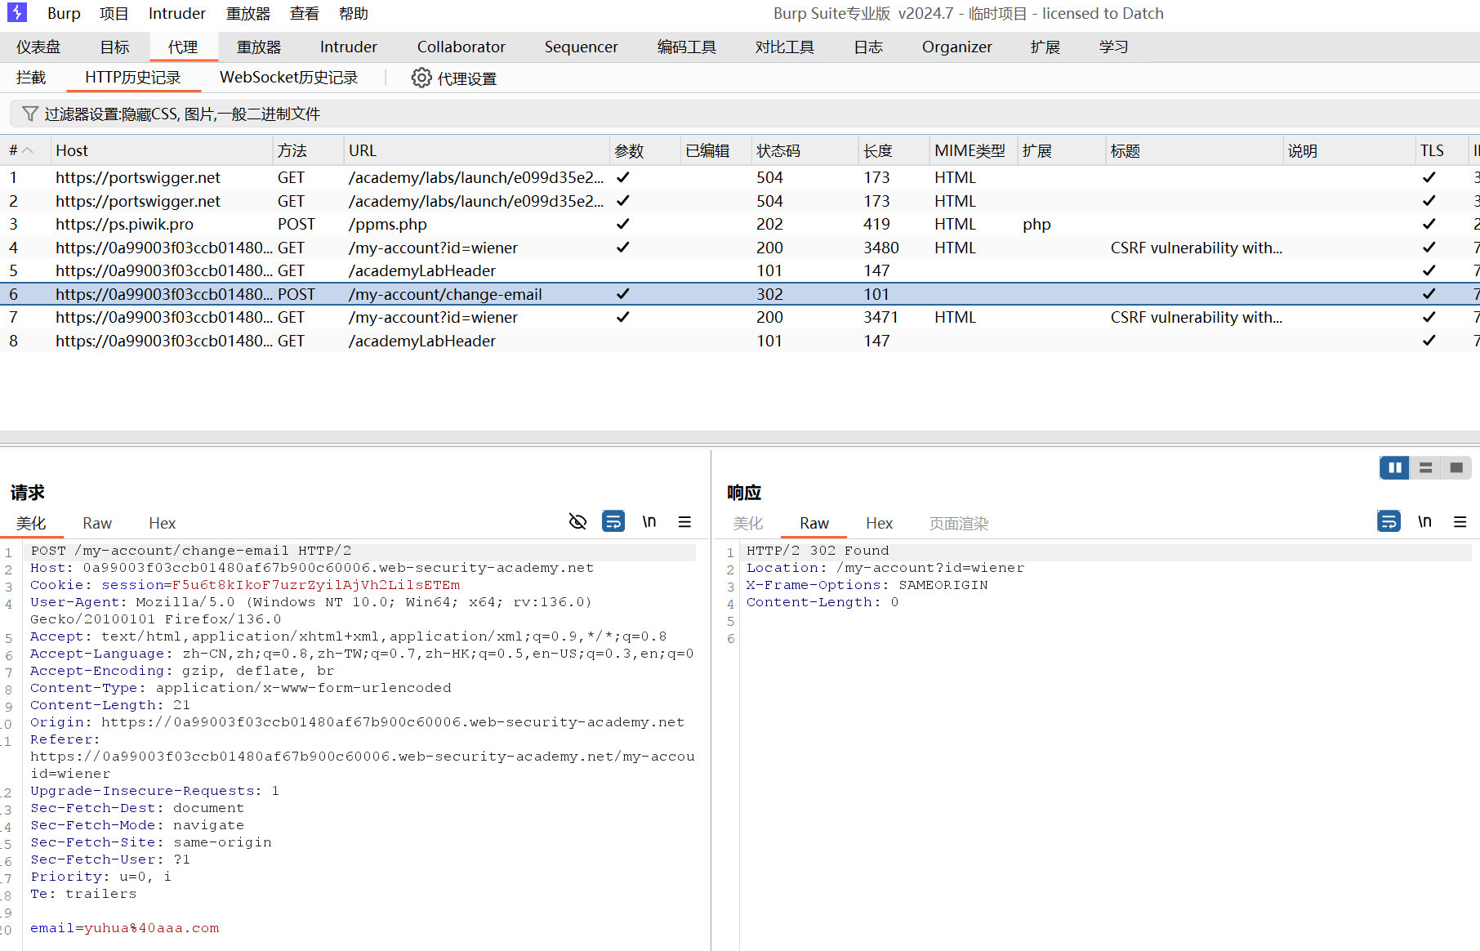Image resolution: width=1480 pixels, height=951 pixels.
Task: Hide non-printable characters eye icon in request
Action: (577, 521)
